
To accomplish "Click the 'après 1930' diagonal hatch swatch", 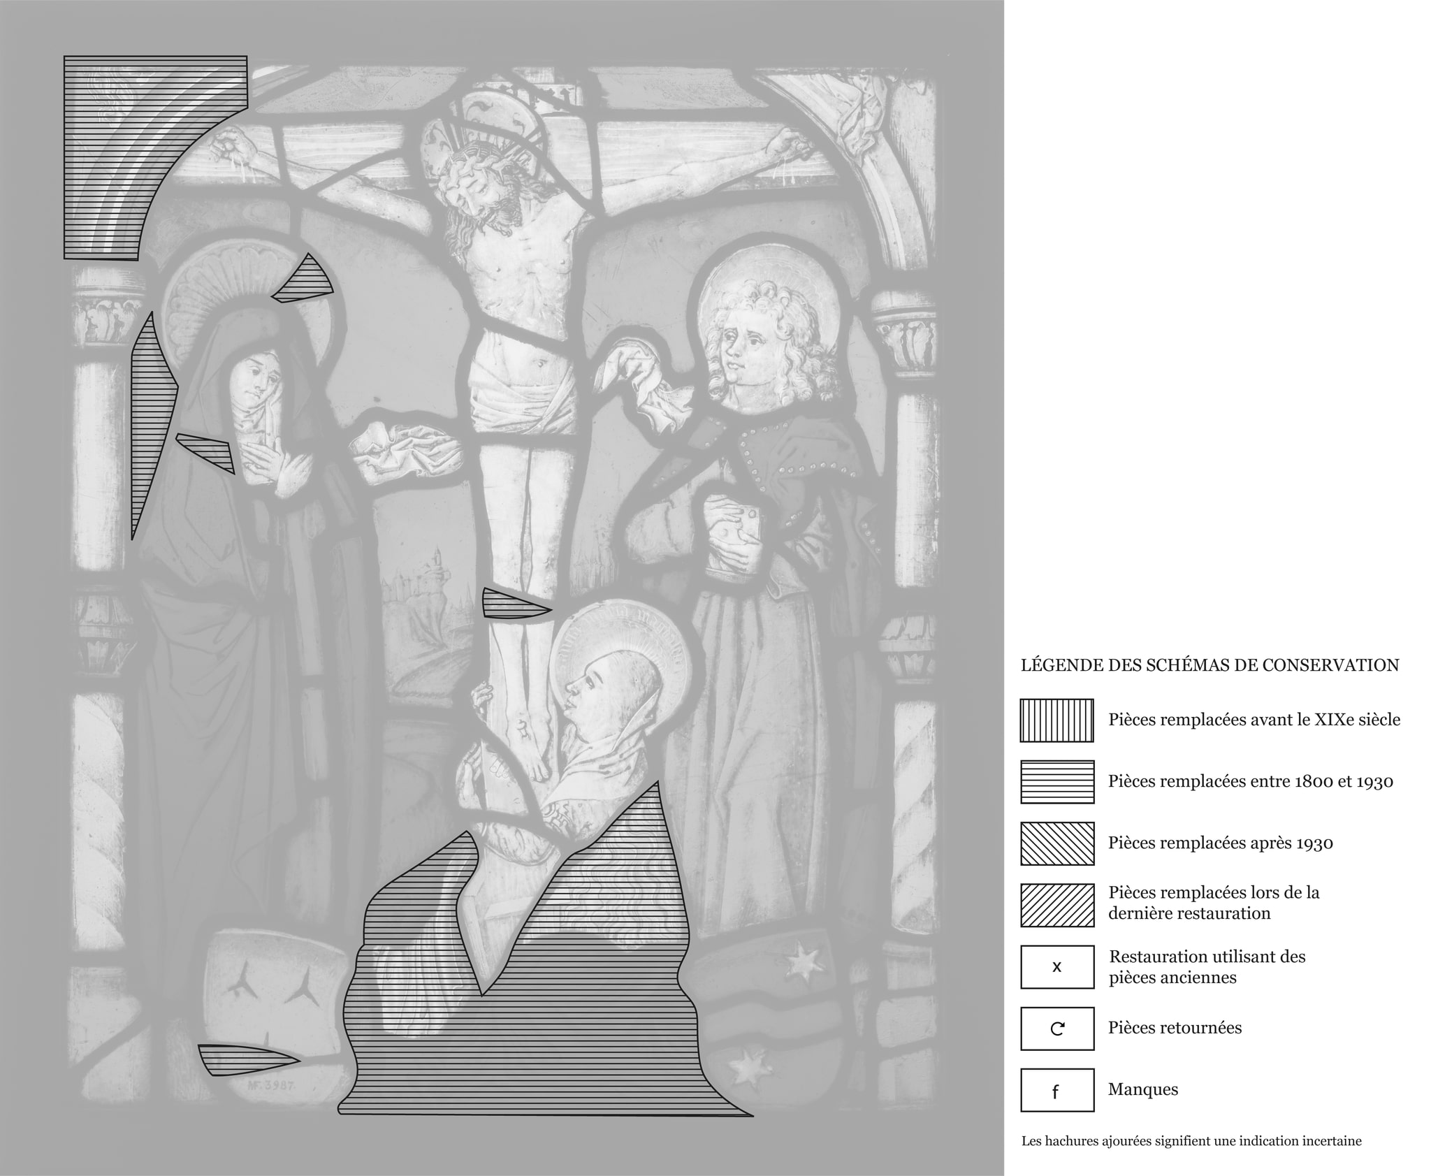I will pos(1056,843).
